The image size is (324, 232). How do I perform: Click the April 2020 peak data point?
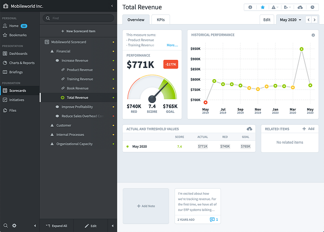(x=302, y=49)
